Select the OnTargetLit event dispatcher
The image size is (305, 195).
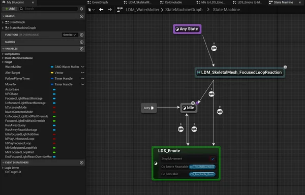pos(13,172)
